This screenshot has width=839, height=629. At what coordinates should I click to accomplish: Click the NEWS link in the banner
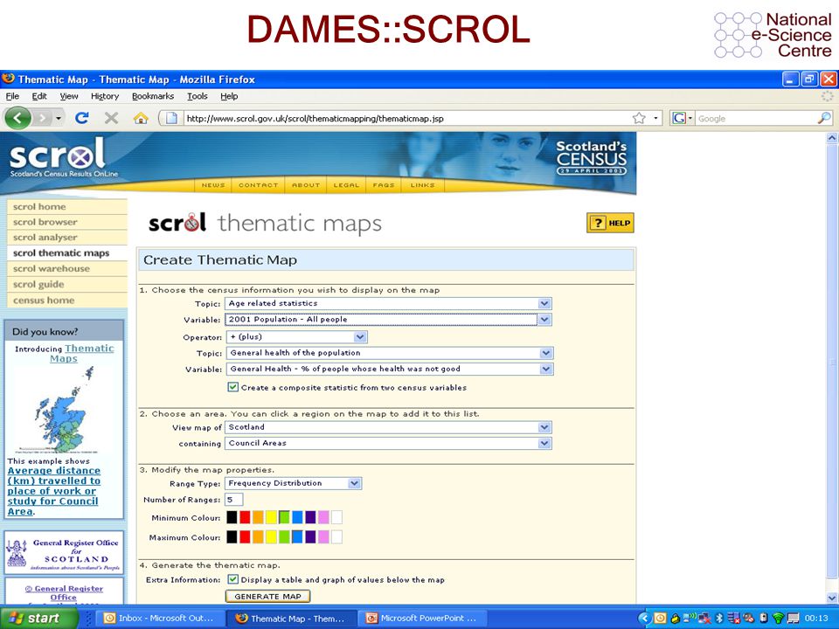click(213, 185)
